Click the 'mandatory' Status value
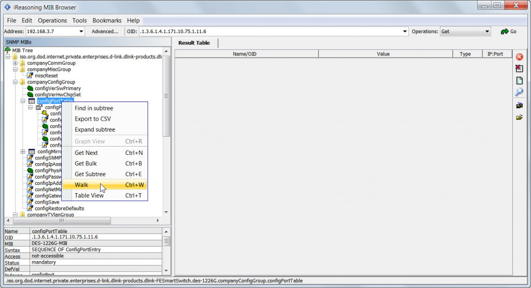The image size is (531, 288). click(44, 262)
